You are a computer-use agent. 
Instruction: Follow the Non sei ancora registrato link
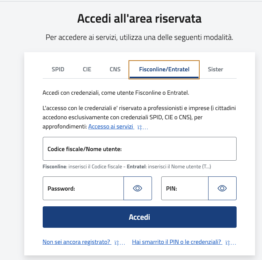coord(76,242)
